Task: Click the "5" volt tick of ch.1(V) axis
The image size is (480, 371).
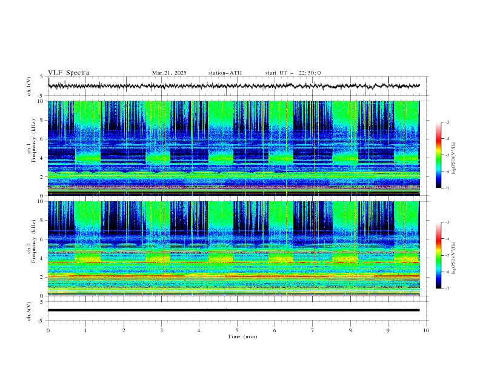Action: tap(42, 77)
